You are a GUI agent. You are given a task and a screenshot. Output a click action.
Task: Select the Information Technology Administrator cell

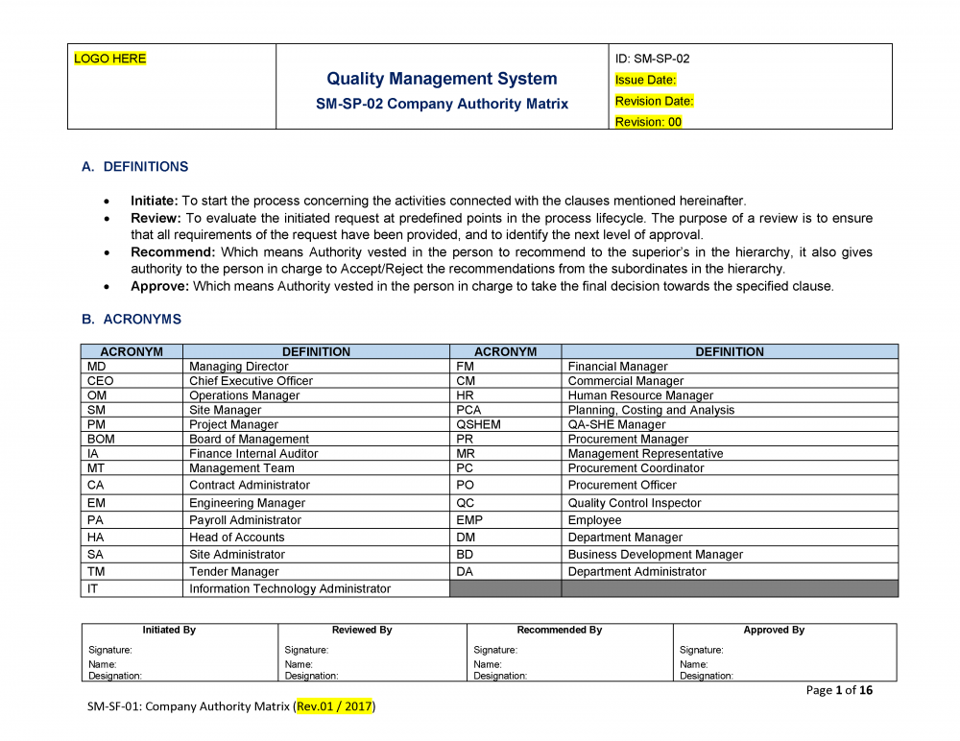(x=290, y=588)
